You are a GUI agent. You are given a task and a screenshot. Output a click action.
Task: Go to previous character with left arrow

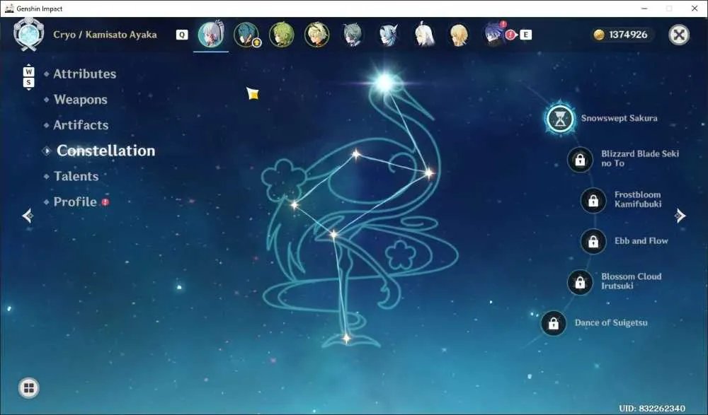tap(28, 216)
